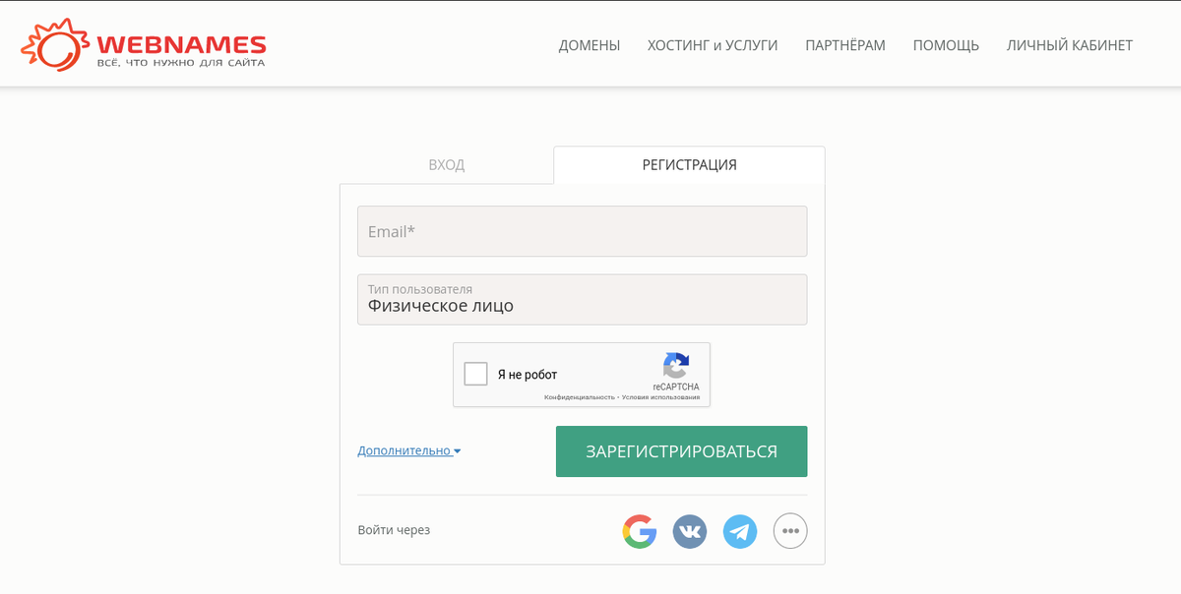
Task: Sign in with Google account
Action: (640, 531)
